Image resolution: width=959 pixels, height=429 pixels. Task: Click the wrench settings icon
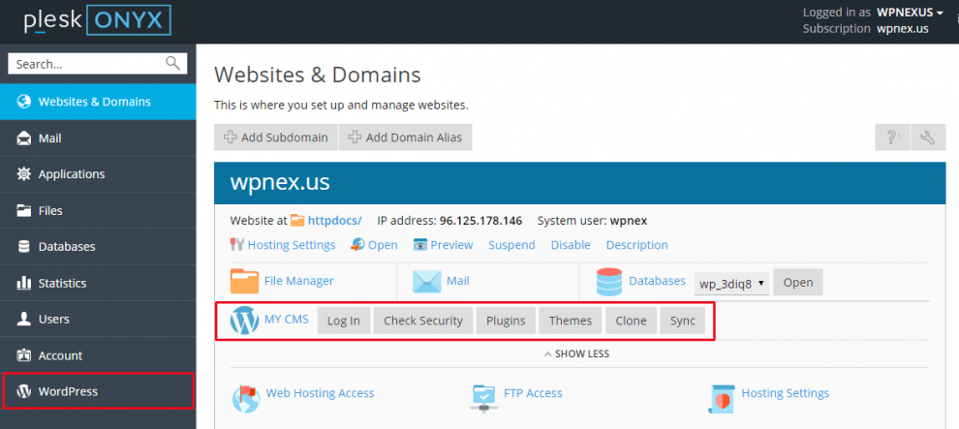(x=927, y=138)
